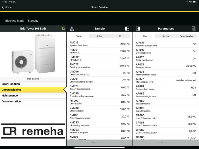Open the Parameters document report icon
This screenshot has width=199, height=149.
click(x=194, y=29)
